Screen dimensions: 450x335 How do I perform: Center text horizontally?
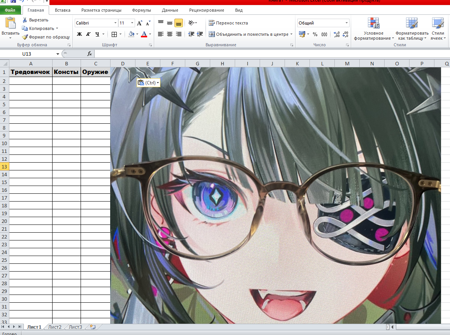(170, 34)
